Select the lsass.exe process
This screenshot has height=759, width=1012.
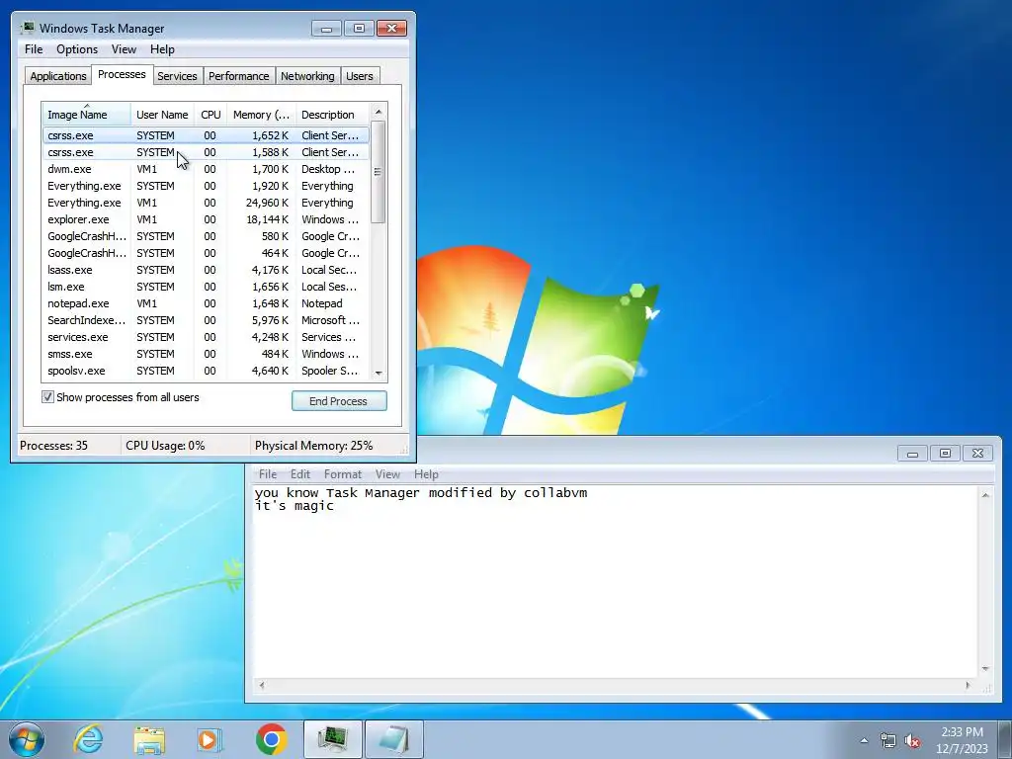[206, 270]
